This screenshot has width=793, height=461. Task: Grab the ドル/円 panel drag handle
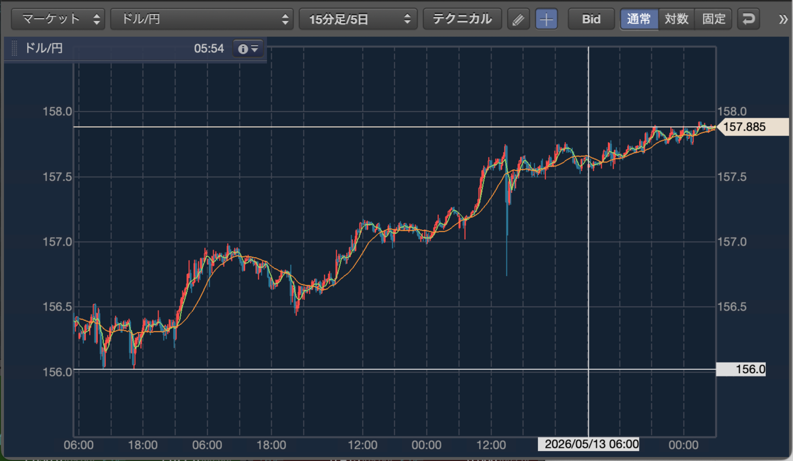click(15, 49)
